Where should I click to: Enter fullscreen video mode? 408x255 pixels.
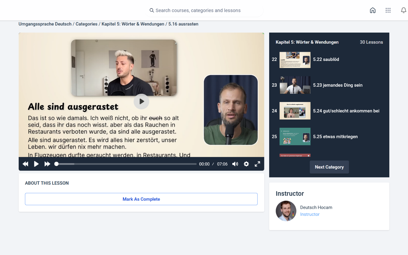coord(257,164)
